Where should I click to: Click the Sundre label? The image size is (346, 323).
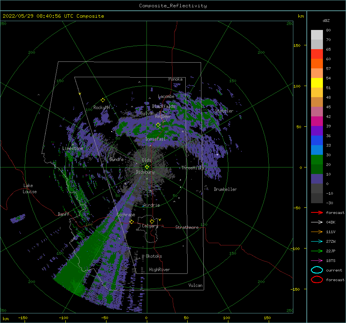(x=116, y=159)
